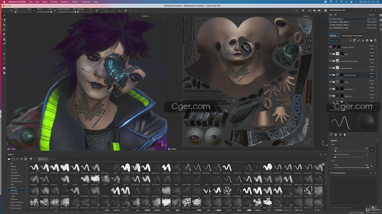Select the Paint brush tool
The width and height of the screenshot is (382, 214).
4,15
